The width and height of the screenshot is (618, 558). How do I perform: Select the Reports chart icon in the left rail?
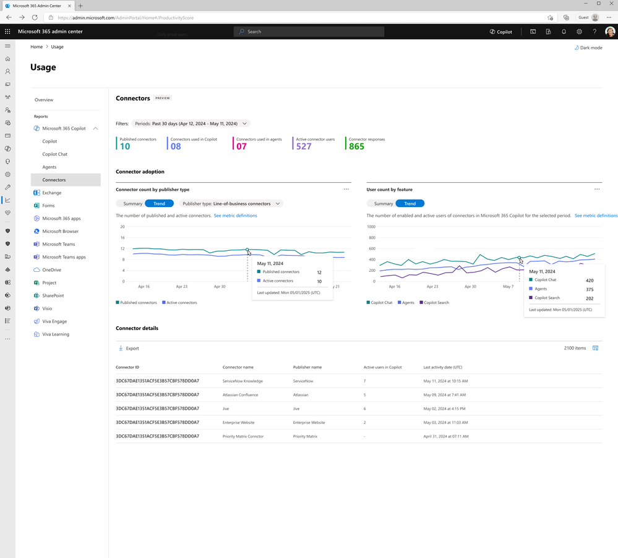click(x=7, y=200)
